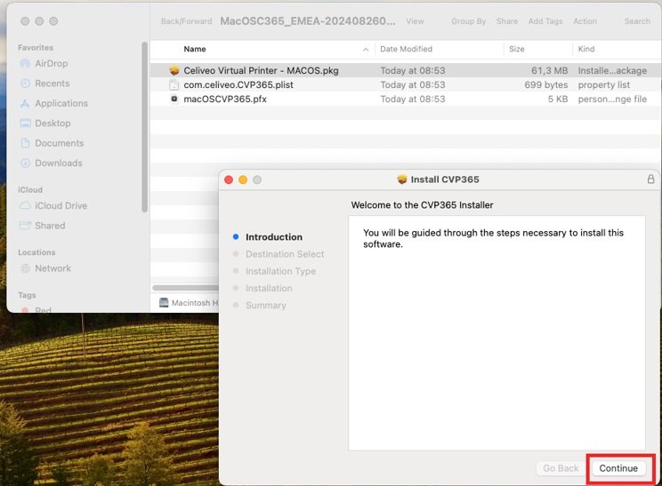
Task: Click the Recents clock icon
Action: click(25, 84)
